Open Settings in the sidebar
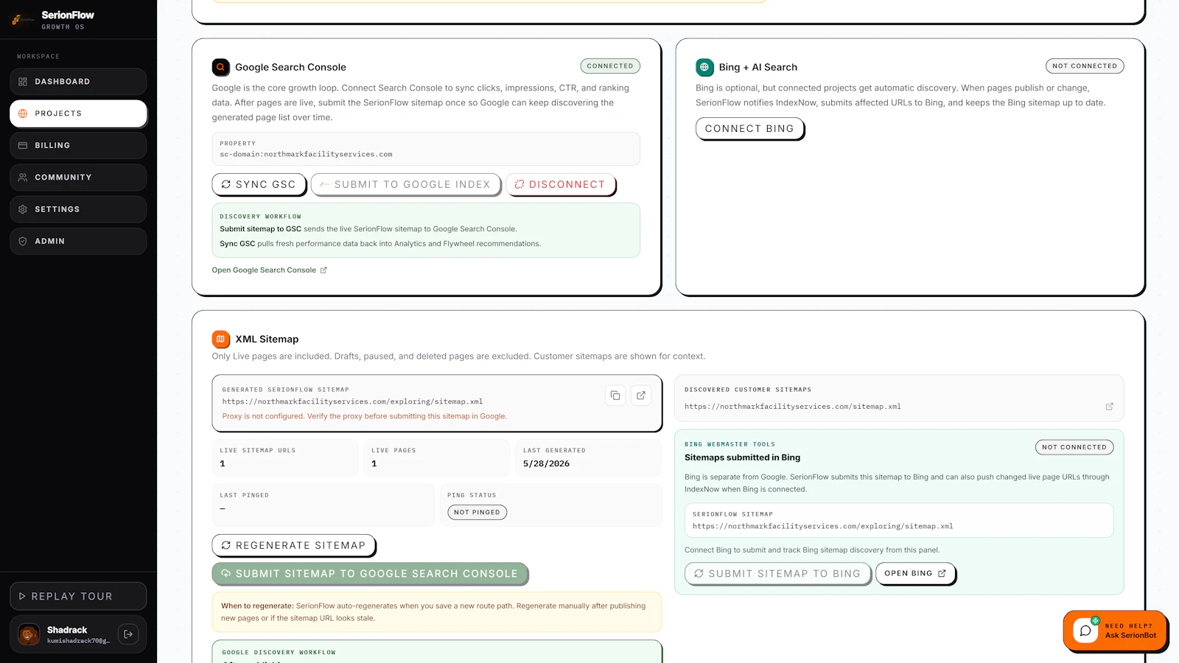This screenshot has width=1179, height=663. [78, 209]
